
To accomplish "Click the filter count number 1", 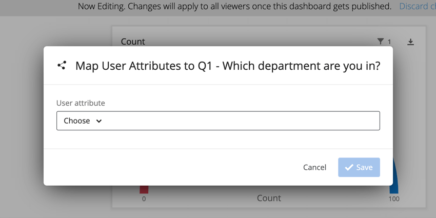I will 389,42.
